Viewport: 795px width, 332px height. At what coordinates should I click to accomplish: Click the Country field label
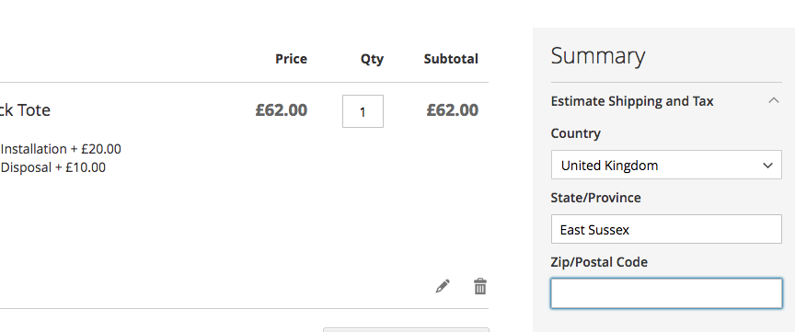(575, 133)
